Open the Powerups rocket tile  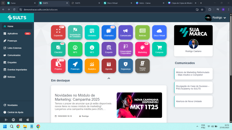click(x=75, y=66)
